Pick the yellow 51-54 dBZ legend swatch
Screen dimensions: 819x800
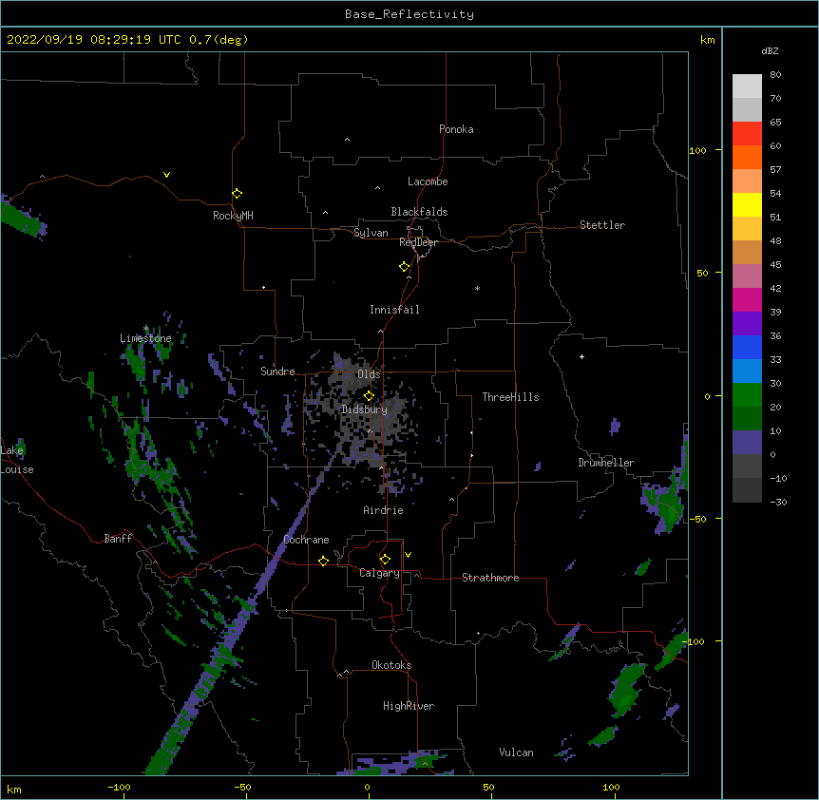tap(747, 204)
